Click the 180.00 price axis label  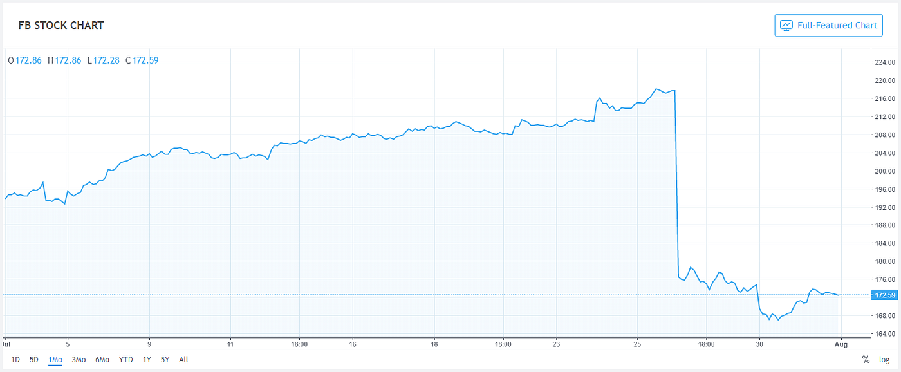[884, 262]
